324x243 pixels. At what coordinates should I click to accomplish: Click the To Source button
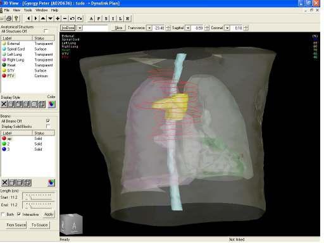click(39, 225)
